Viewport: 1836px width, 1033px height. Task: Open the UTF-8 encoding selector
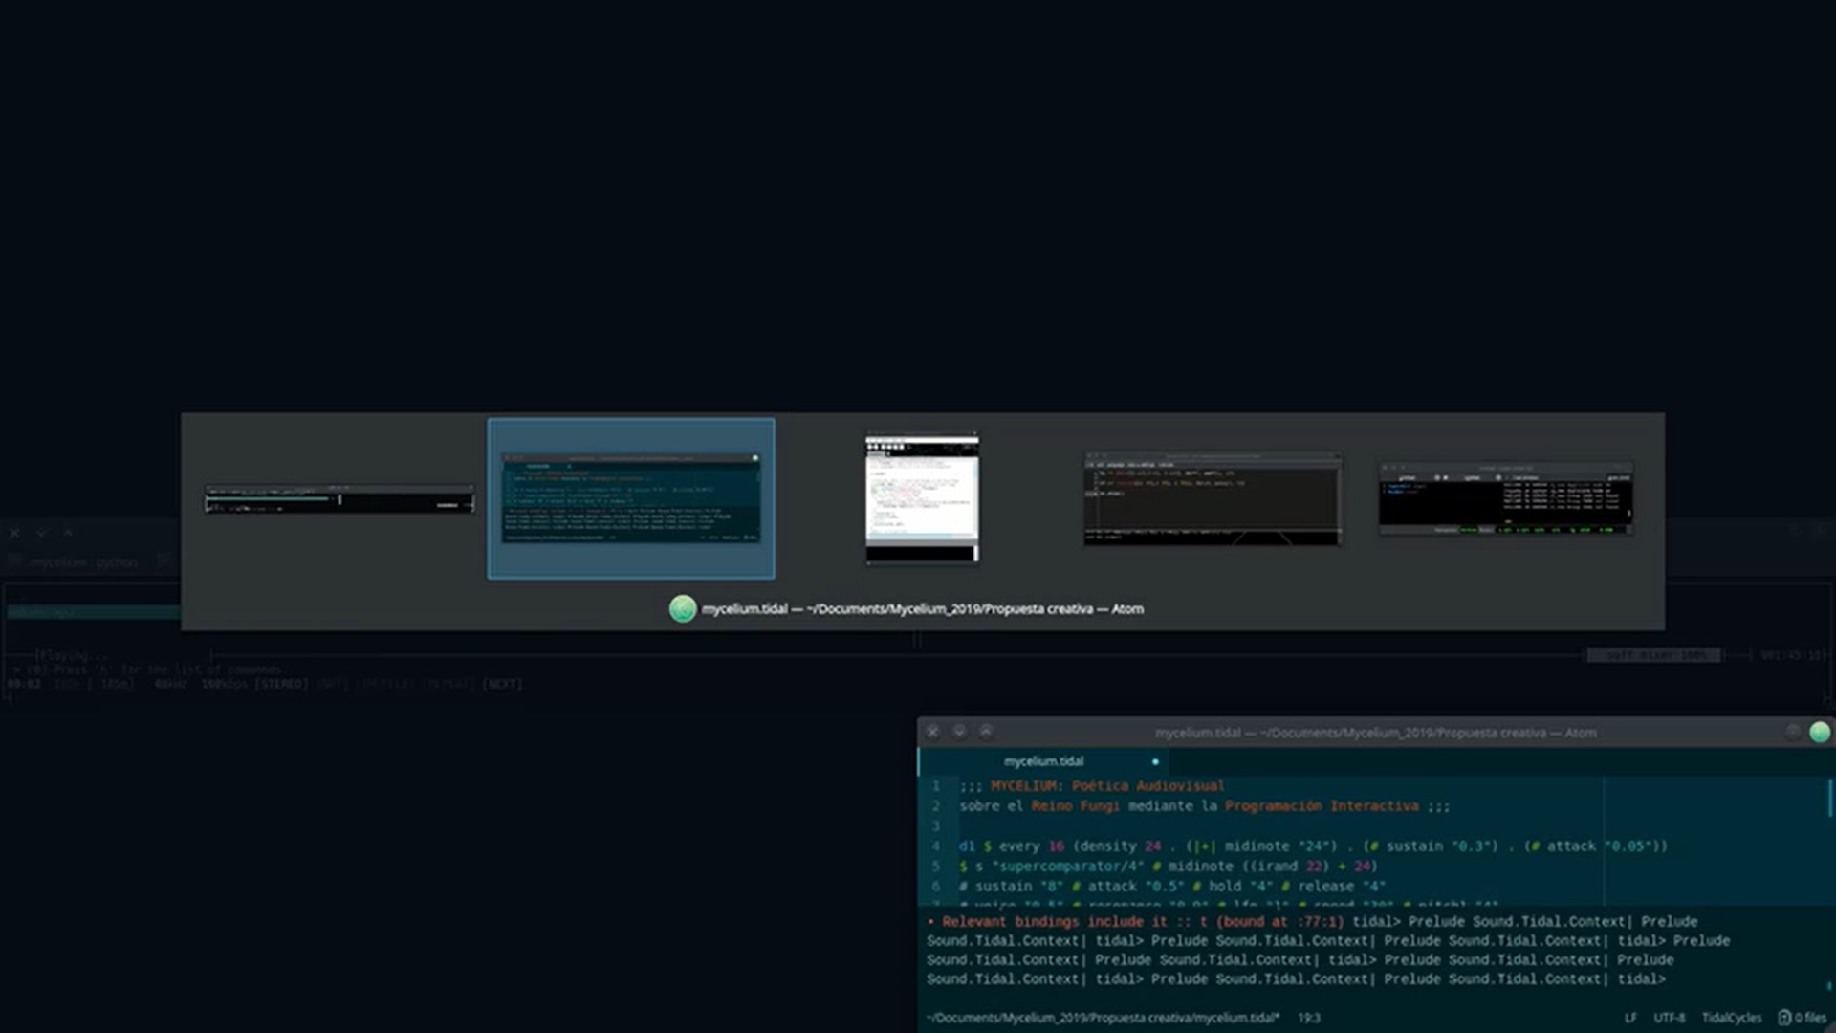coord(1669,1018)
